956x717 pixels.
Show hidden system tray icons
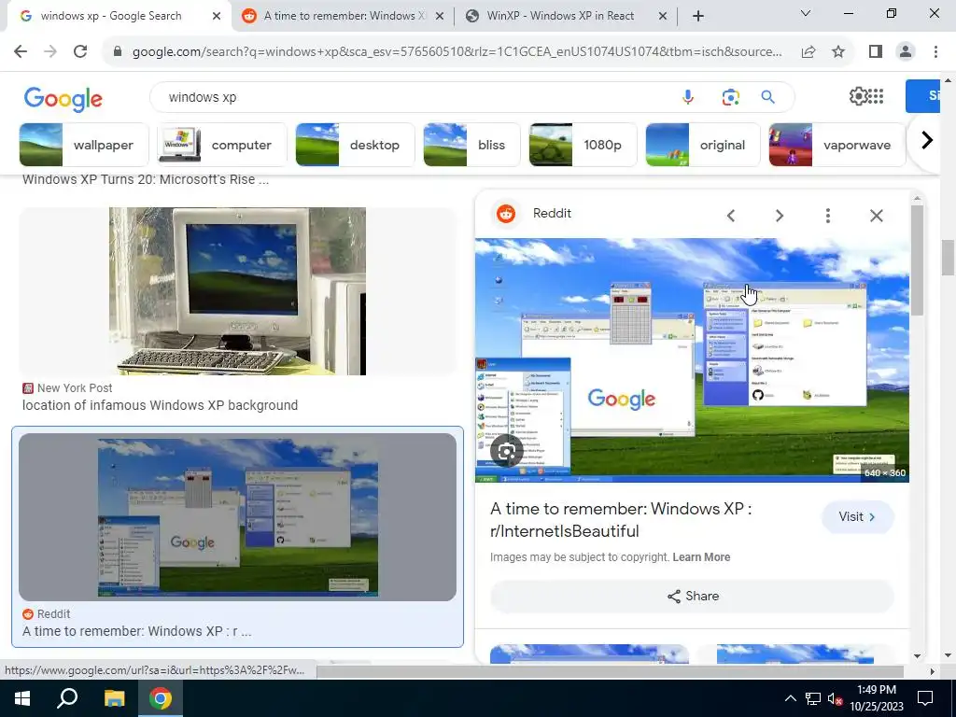(790, 698)
